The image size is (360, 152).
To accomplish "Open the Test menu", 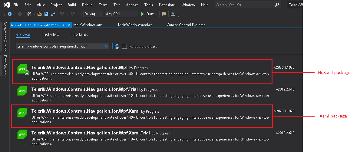I will pos(117,5).
